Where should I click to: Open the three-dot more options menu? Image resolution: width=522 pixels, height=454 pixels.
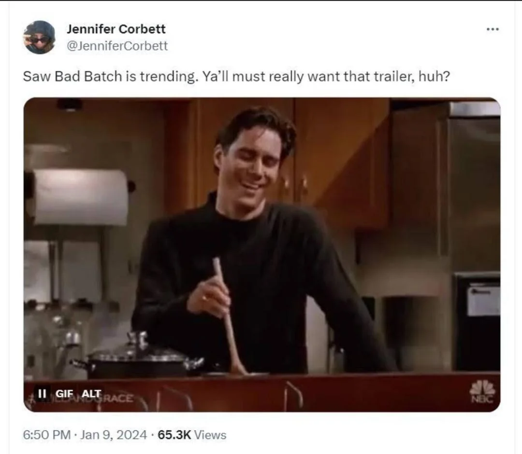pos(493,29)
